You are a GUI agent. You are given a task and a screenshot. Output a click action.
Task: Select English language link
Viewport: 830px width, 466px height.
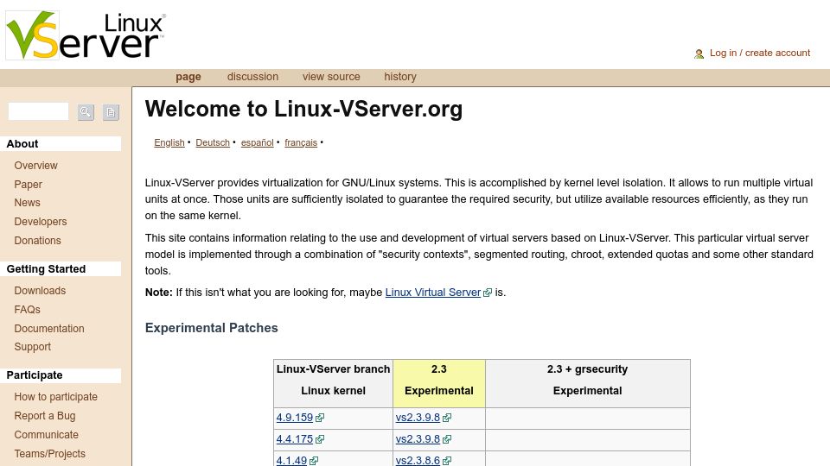169,142
